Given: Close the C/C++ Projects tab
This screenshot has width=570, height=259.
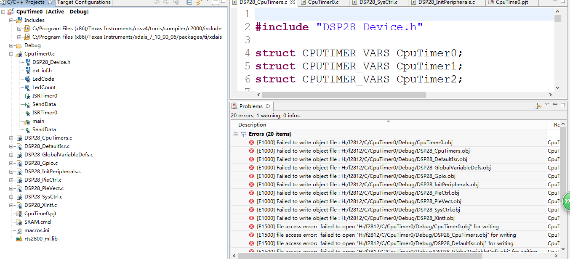Looking at the screenshot, I should tap(50, 2).
